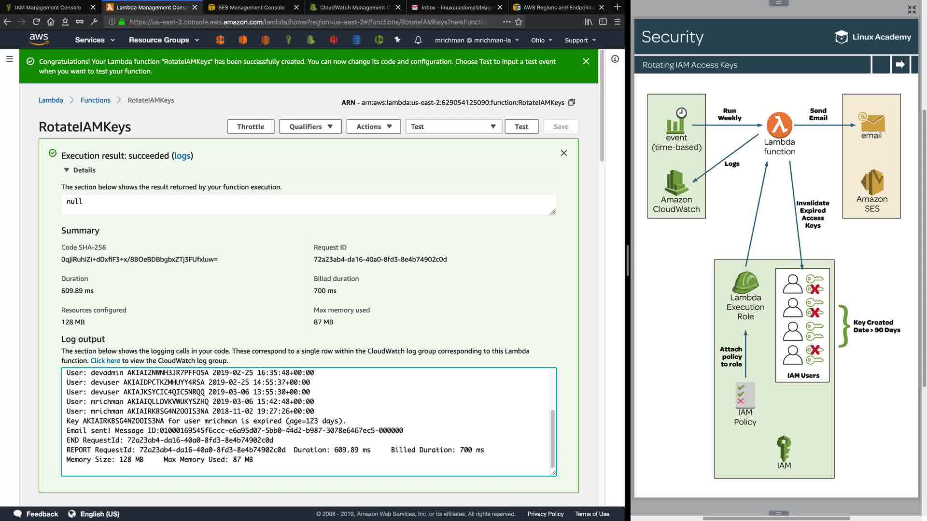Screen dimensions: 927x521
Task: Click the pushpin shortcut icon in navbar
Action: coord(397,40)
